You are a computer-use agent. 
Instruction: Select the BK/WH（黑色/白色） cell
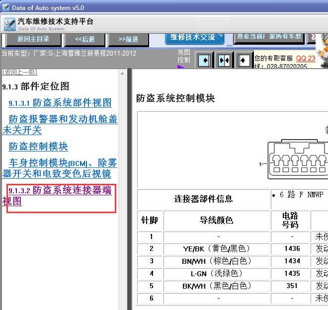click(217, 286)
